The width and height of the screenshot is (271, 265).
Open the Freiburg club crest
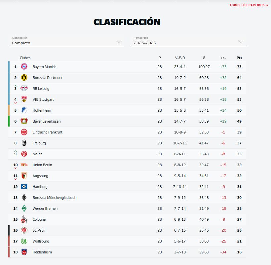point(24,143)
